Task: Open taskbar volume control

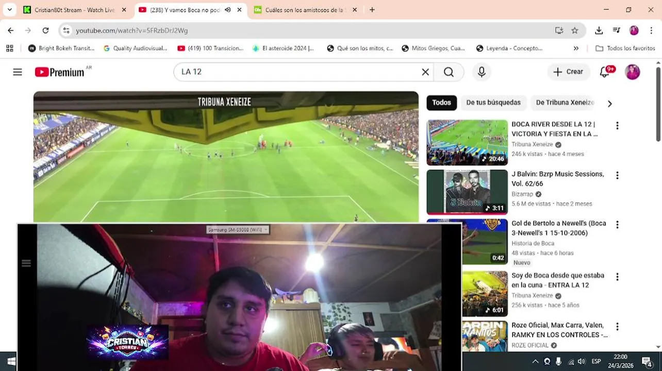Action: tap(582, 361)
